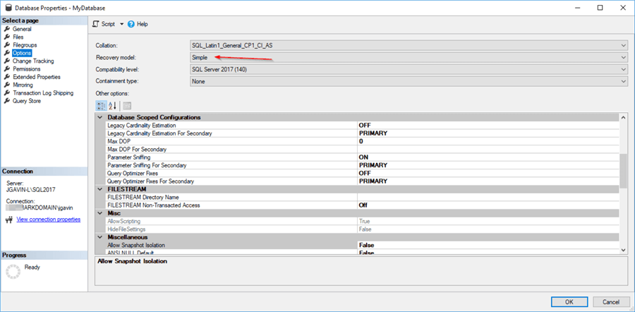Select FILESTREAM Non-Transacted Access Off value

click(x=488, y=205)
